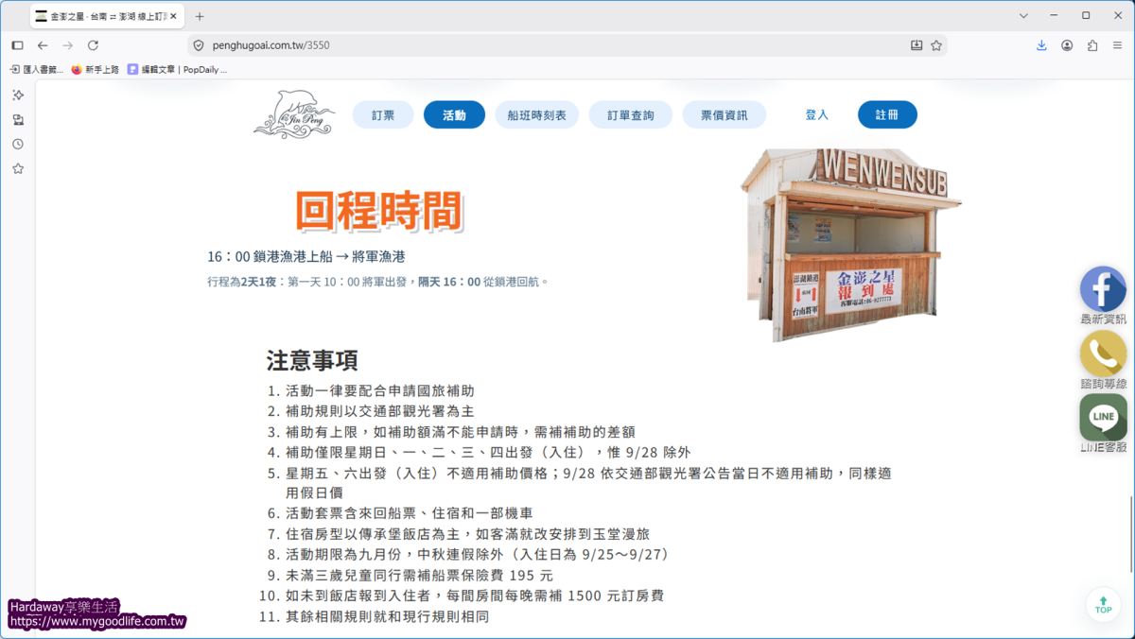Open the AI chatbot sparkle sidebar icon
Image resolution: width=1135 pixels, height=639 pixels.
click(x=18, y=95)
